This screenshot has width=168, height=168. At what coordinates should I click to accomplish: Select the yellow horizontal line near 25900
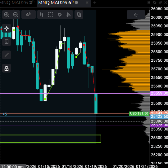pos(48,35)
